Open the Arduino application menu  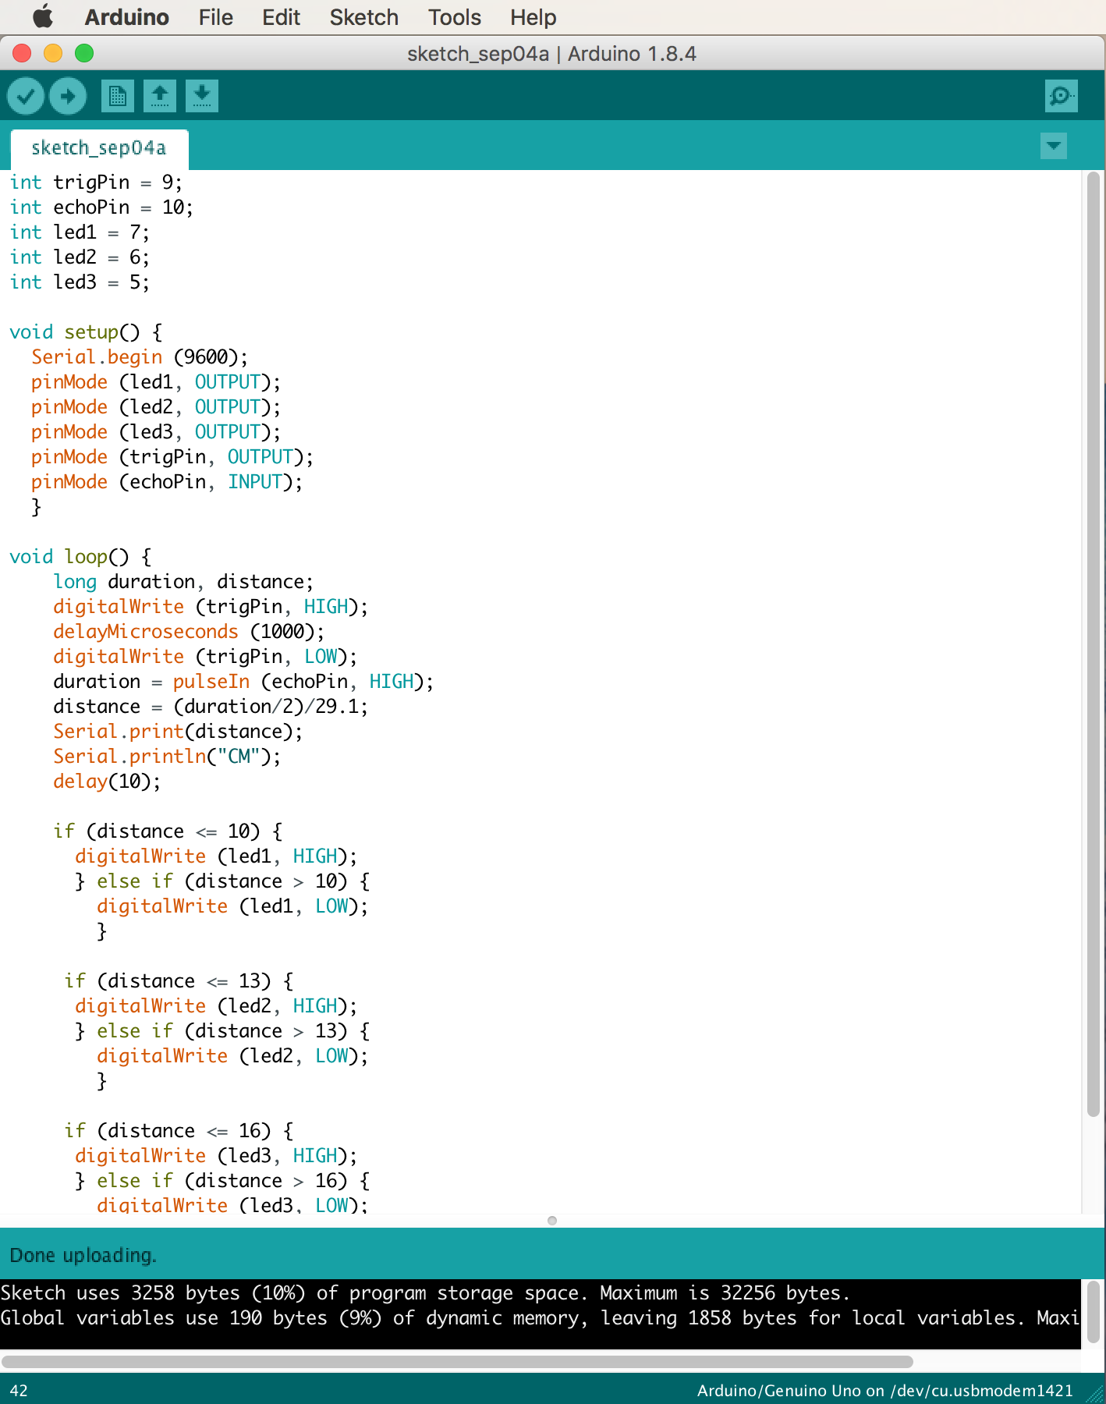pyautogui.click(x=126, y=17)
